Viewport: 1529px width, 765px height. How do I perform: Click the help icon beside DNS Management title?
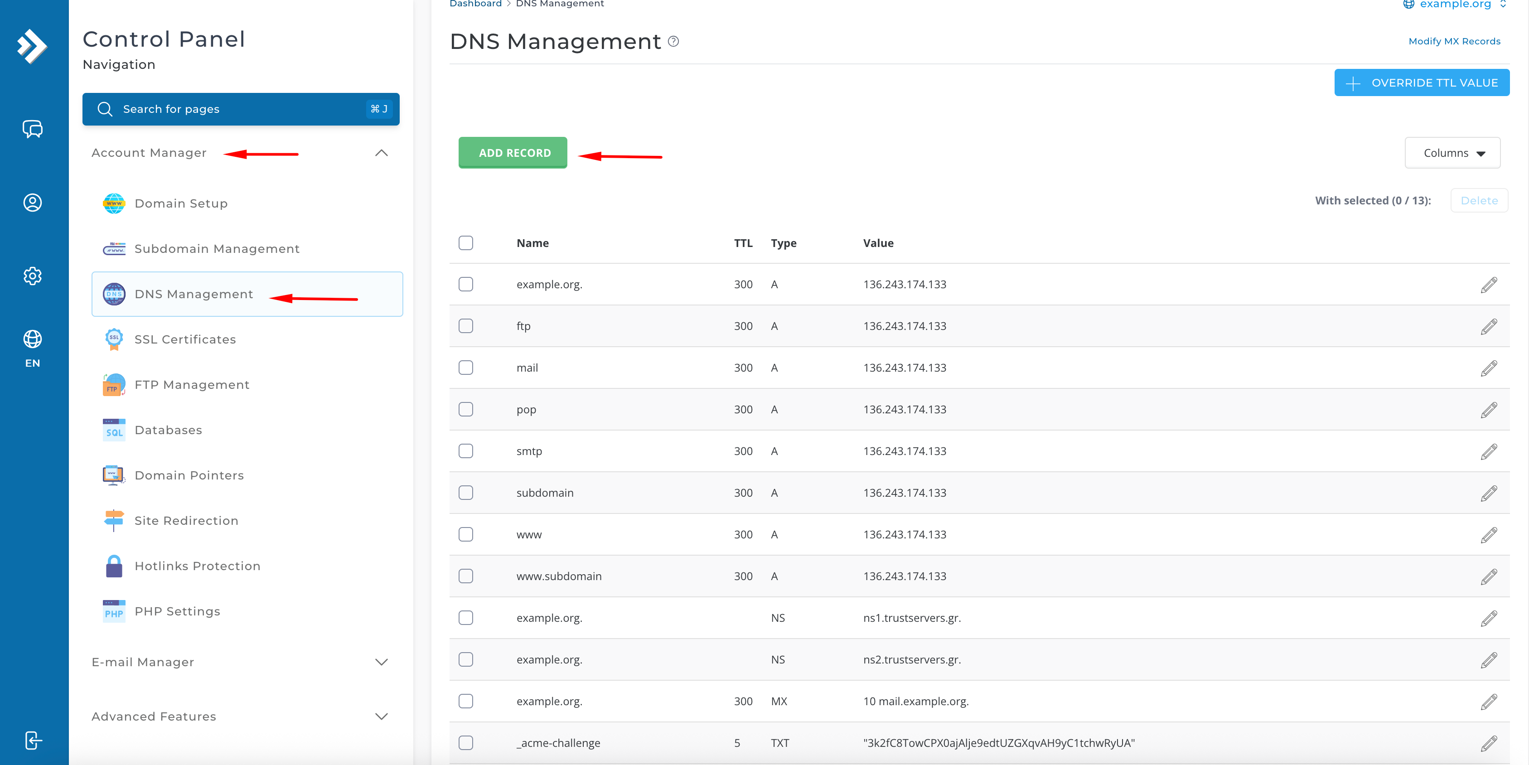[673, 42]
